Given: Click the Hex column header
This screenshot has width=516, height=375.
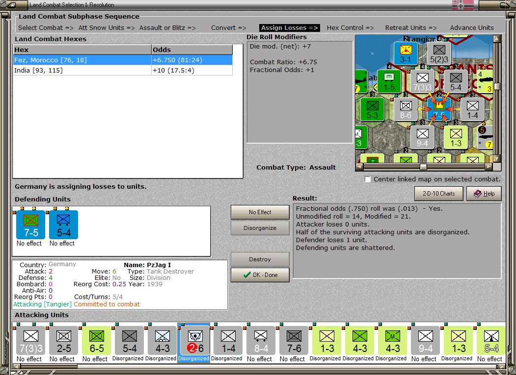Looking at the screenshot, I should (82, 50).
